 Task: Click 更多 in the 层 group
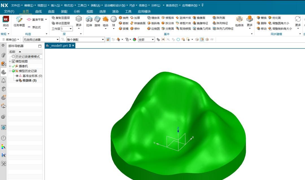point(79,22)
